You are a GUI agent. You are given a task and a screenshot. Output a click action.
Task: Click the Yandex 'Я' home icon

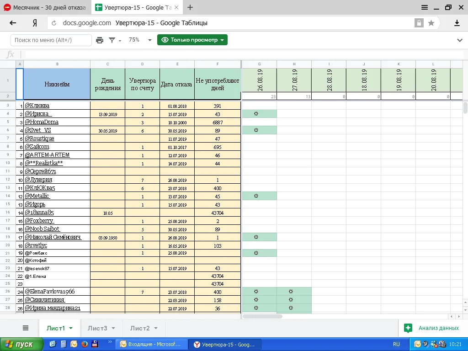click(x=35, y=23)
